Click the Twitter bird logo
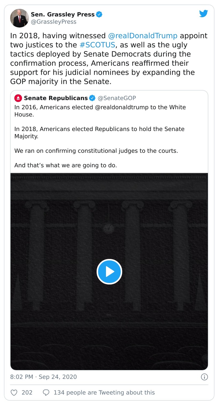Viewport: 219px width, 405px height. click(203, 14)
